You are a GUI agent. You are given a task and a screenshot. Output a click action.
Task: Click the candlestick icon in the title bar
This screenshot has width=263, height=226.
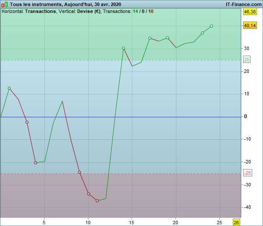click(5, 4)
